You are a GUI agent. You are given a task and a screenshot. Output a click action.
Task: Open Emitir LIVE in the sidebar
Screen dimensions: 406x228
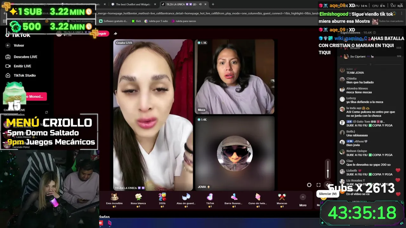[x=18, y=66]
